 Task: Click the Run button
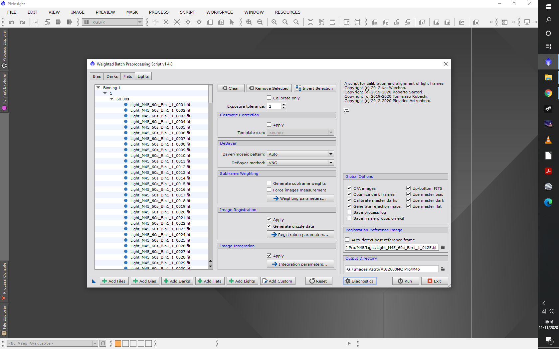(x=405, y=281)
